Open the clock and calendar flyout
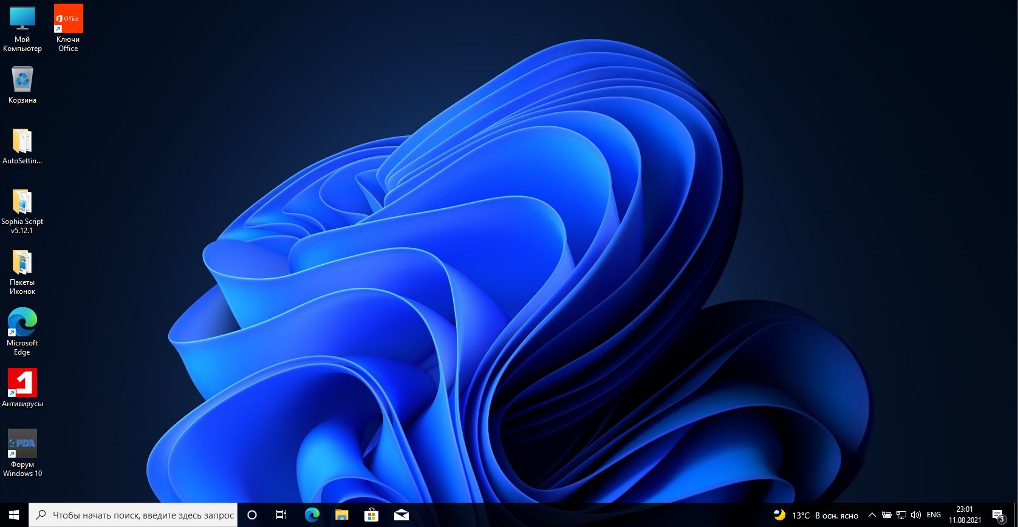 (x=965, y=515)
